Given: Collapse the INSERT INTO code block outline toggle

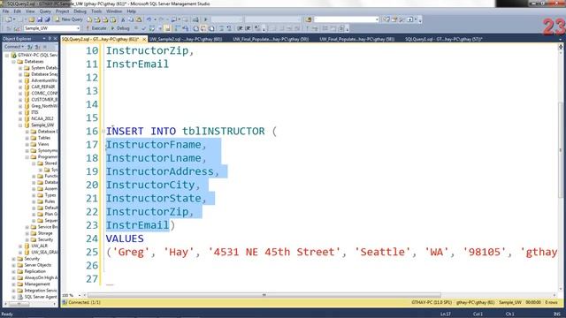Looking at the screenshot, I should [103, 132].
